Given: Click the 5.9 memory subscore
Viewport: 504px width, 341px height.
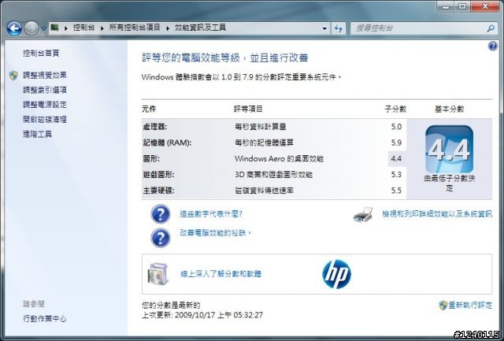Looking at the screenshot, I should point(396,143).
